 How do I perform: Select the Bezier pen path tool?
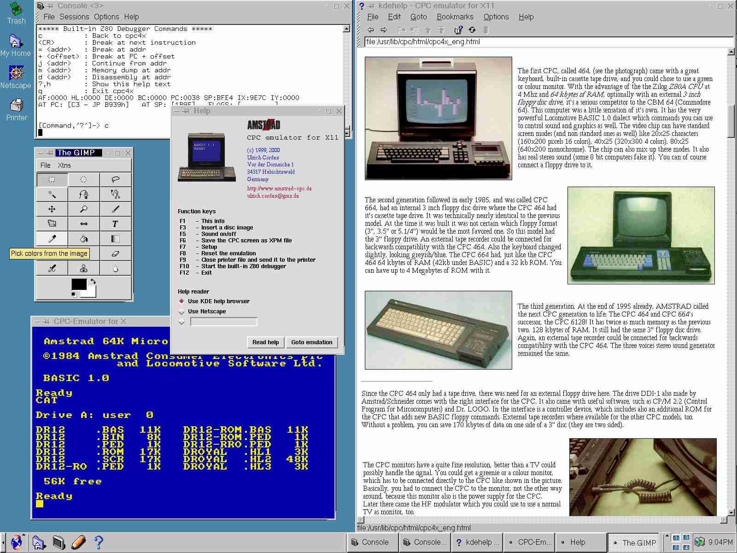pyautogui.click(x=83, y=194)
